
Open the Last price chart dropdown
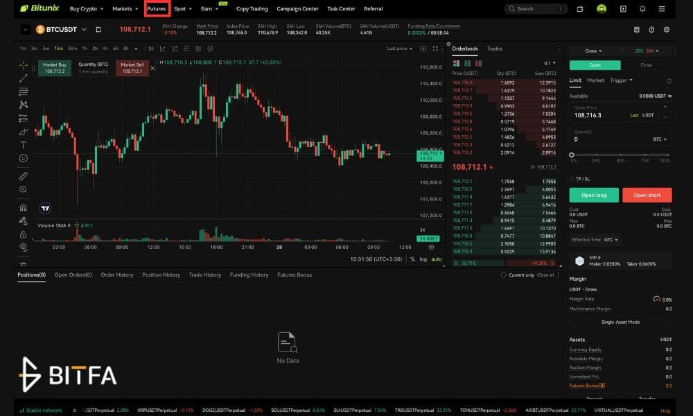400,49
